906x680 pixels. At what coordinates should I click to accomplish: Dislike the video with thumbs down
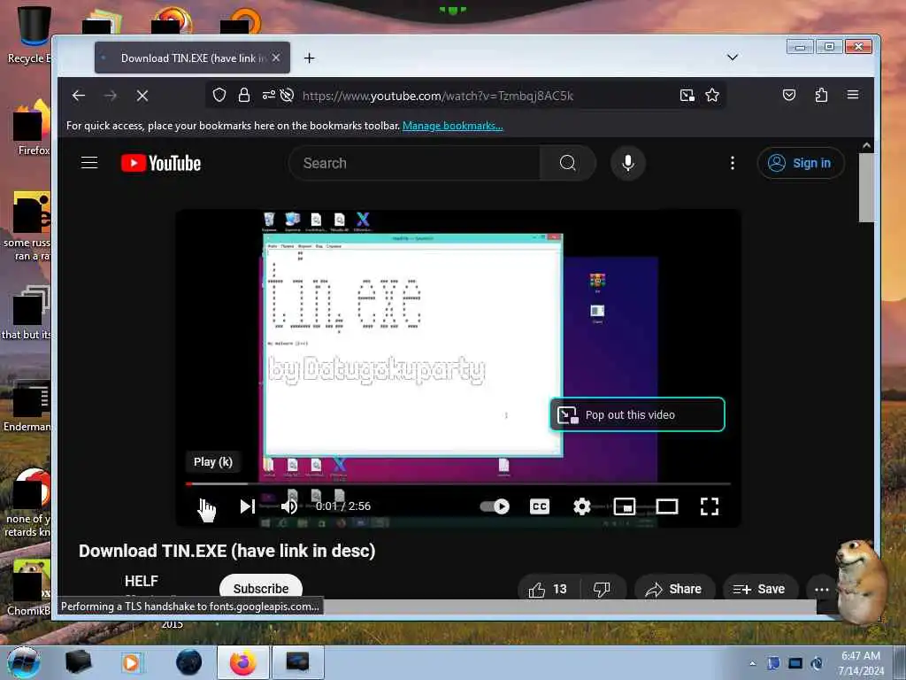coord(602,589)
